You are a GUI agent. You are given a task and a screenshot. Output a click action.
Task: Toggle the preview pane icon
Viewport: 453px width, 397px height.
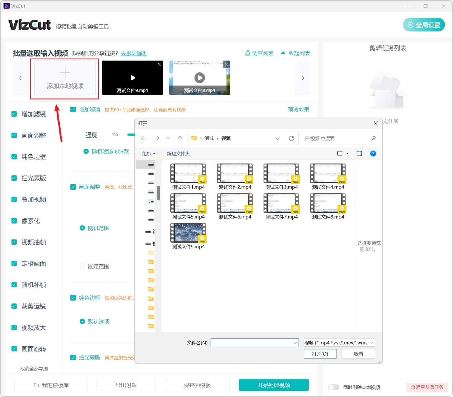coord(359,153)
